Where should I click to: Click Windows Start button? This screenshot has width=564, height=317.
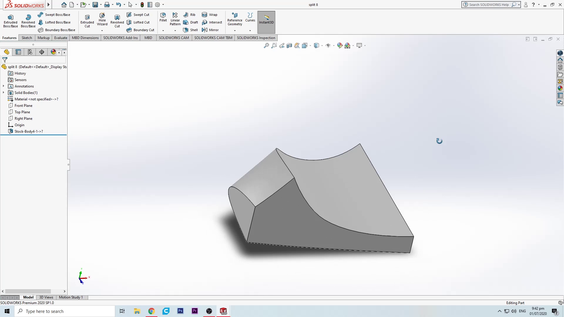point(7,311)
